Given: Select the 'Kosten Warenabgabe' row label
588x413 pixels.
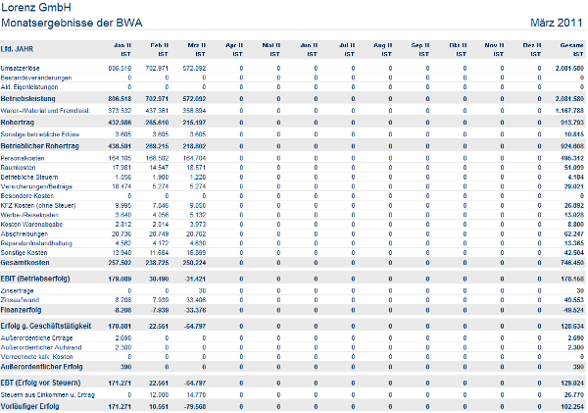Looking at the screenshot, I should pos(31,224).
